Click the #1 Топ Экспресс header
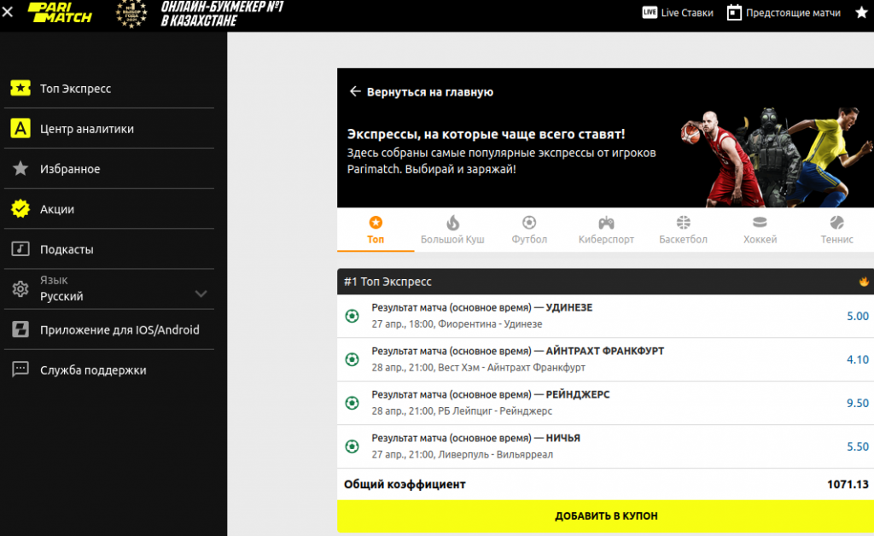The width and height of the screenshot is (874, 536). tap(605, 282)
